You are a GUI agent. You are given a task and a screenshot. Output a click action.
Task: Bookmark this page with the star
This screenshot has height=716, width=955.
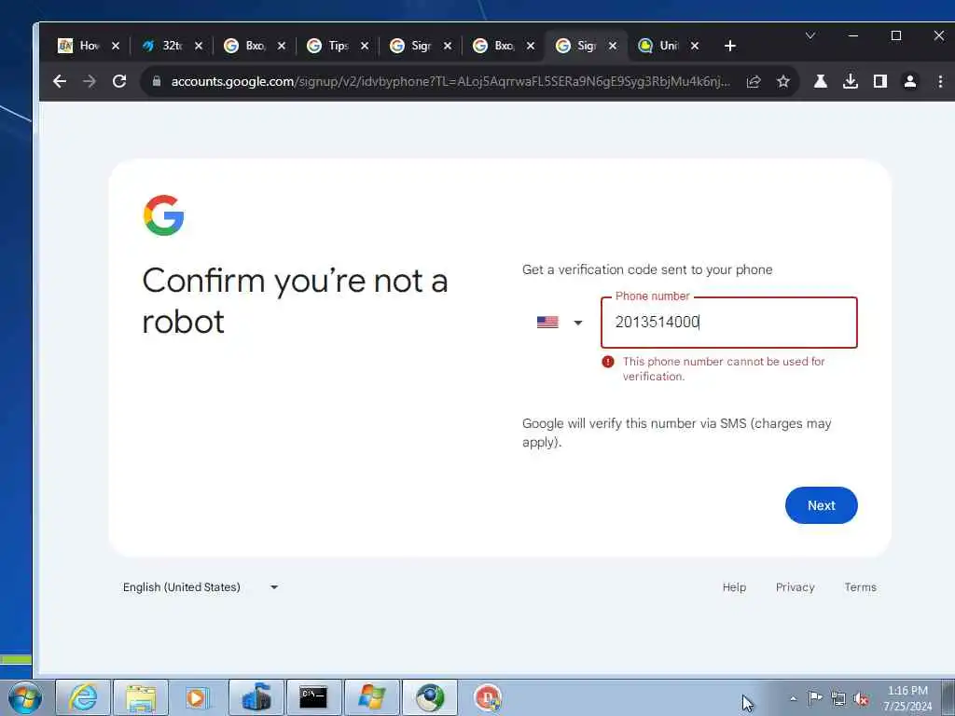[x=783, y=81]
